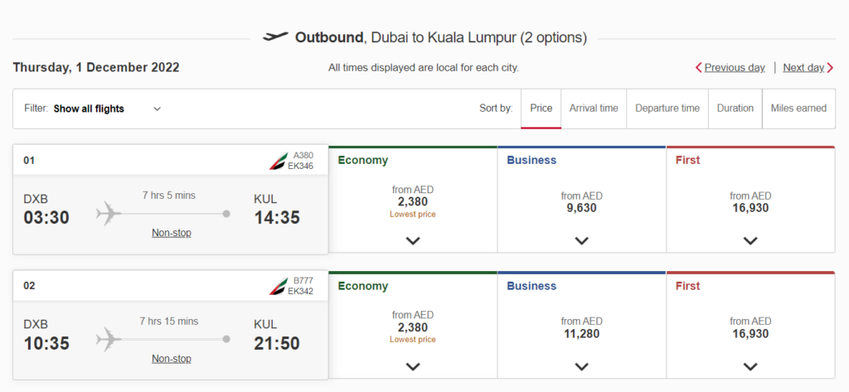Expand Business fare at AED 11,280
The width and height of the screenshot is (849, 392).
pos(581,366)
